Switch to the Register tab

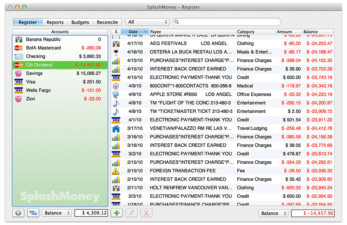coord(28,22)
